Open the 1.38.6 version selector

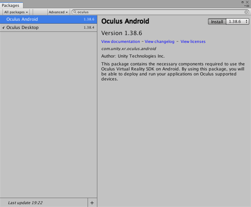pyautogui.click(x=238, y=21)
